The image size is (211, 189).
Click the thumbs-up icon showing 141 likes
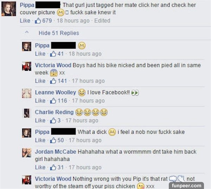tap(53, 81)
